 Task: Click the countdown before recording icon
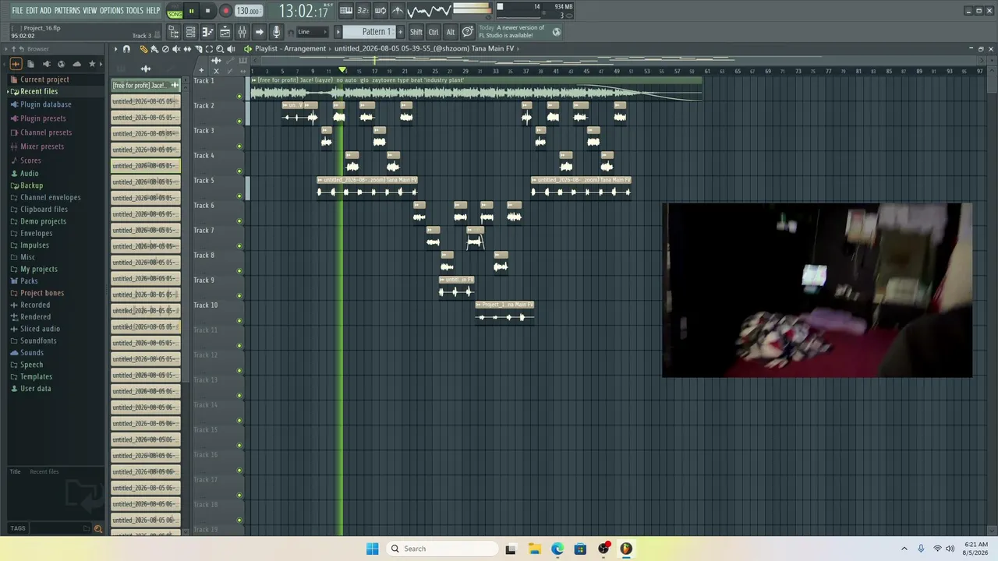(x=363, y=11)
